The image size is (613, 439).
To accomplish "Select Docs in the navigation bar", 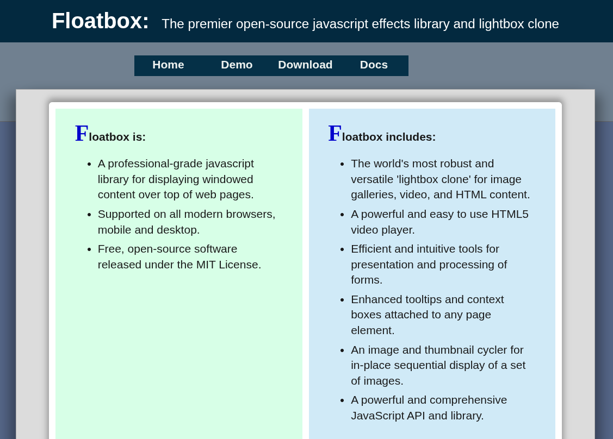I will (374, 65).
